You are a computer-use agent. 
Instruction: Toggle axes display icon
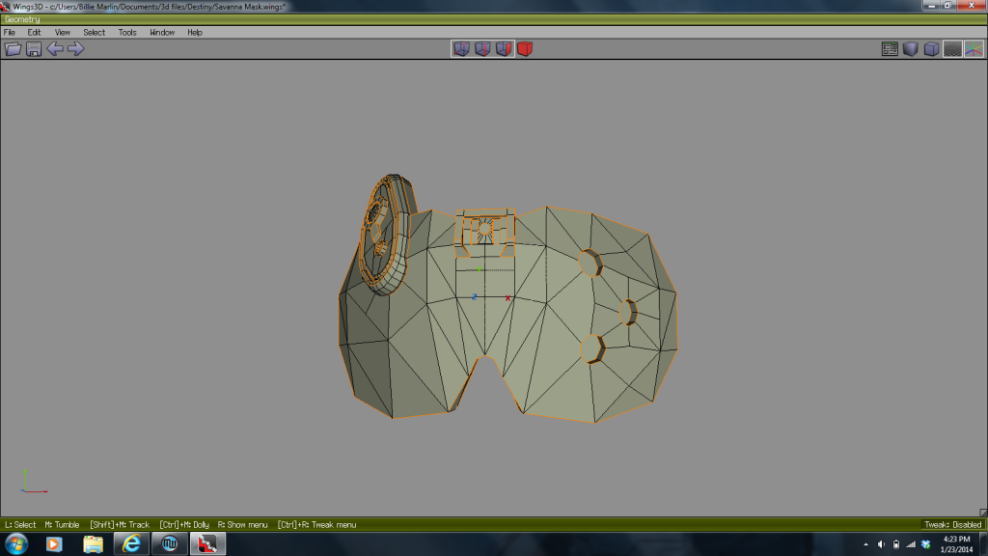point(974,49)
